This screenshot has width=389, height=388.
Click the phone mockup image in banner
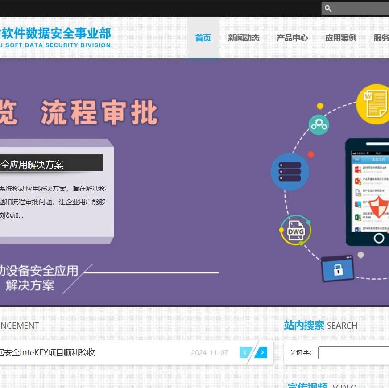click(x=368, y=192)
